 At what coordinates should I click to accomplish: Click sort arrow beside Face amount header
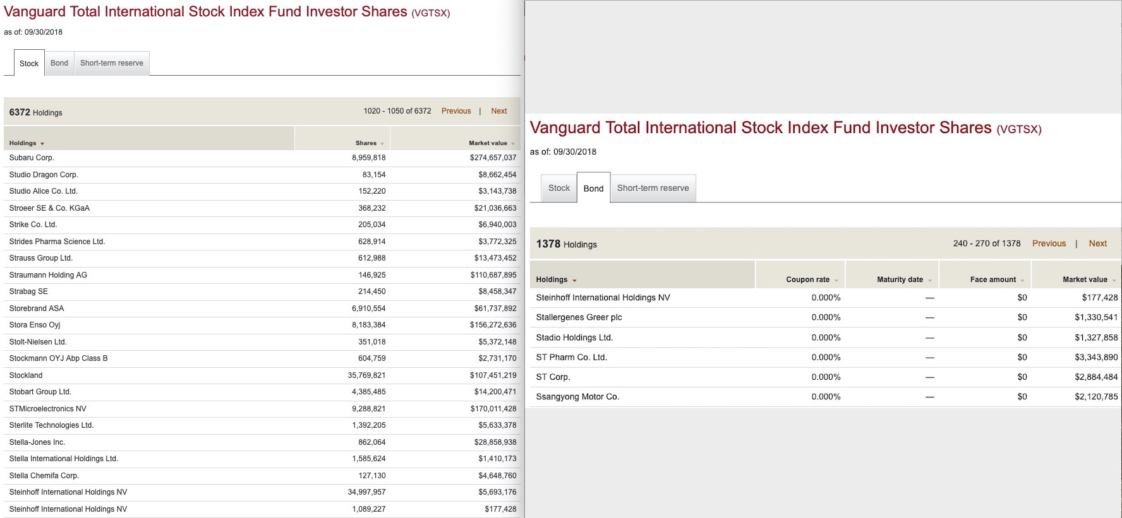(1023, 280)
